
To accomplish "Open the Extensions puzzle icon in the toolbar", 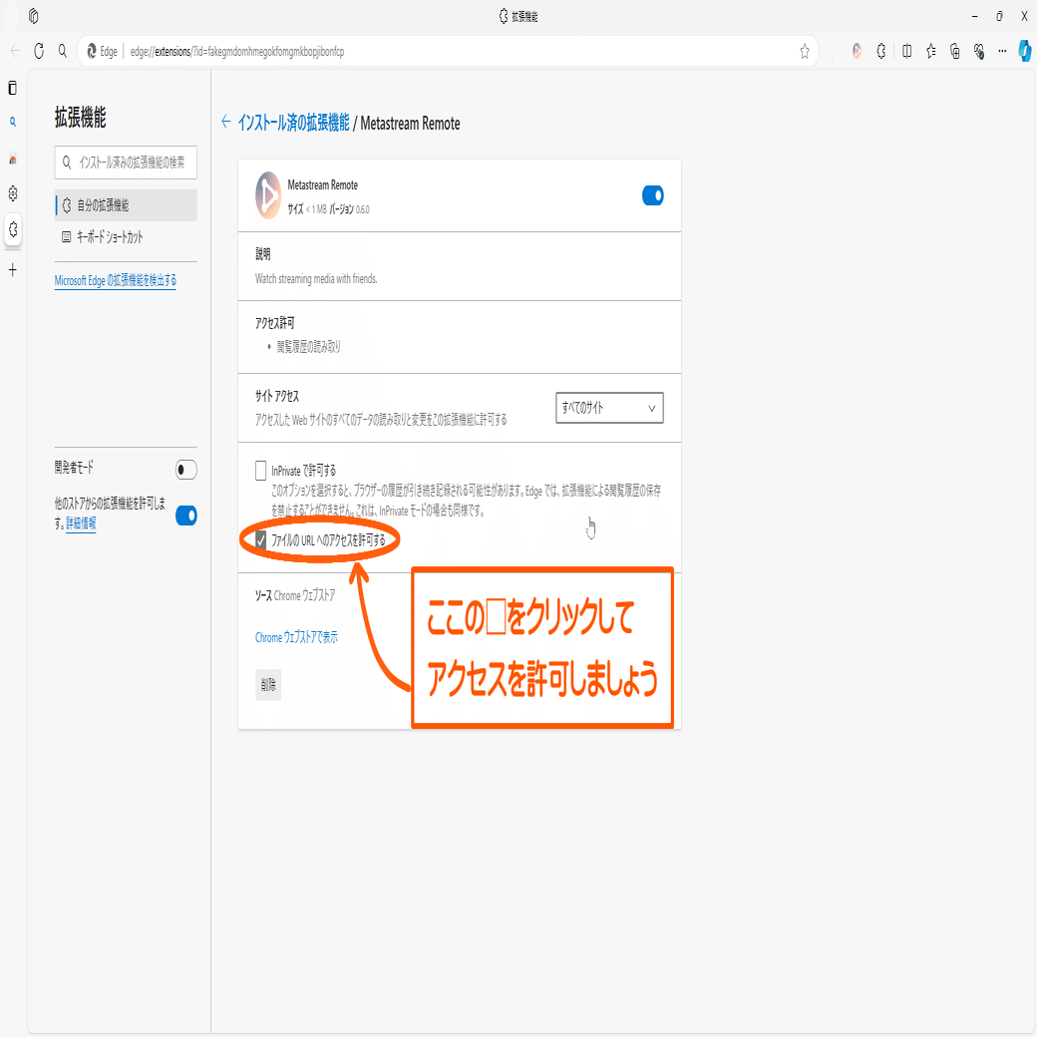I will tap(880, 51).
